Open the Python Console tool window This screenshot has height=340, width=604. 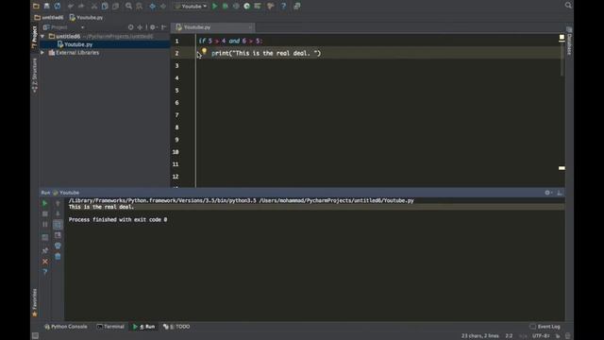66,327
